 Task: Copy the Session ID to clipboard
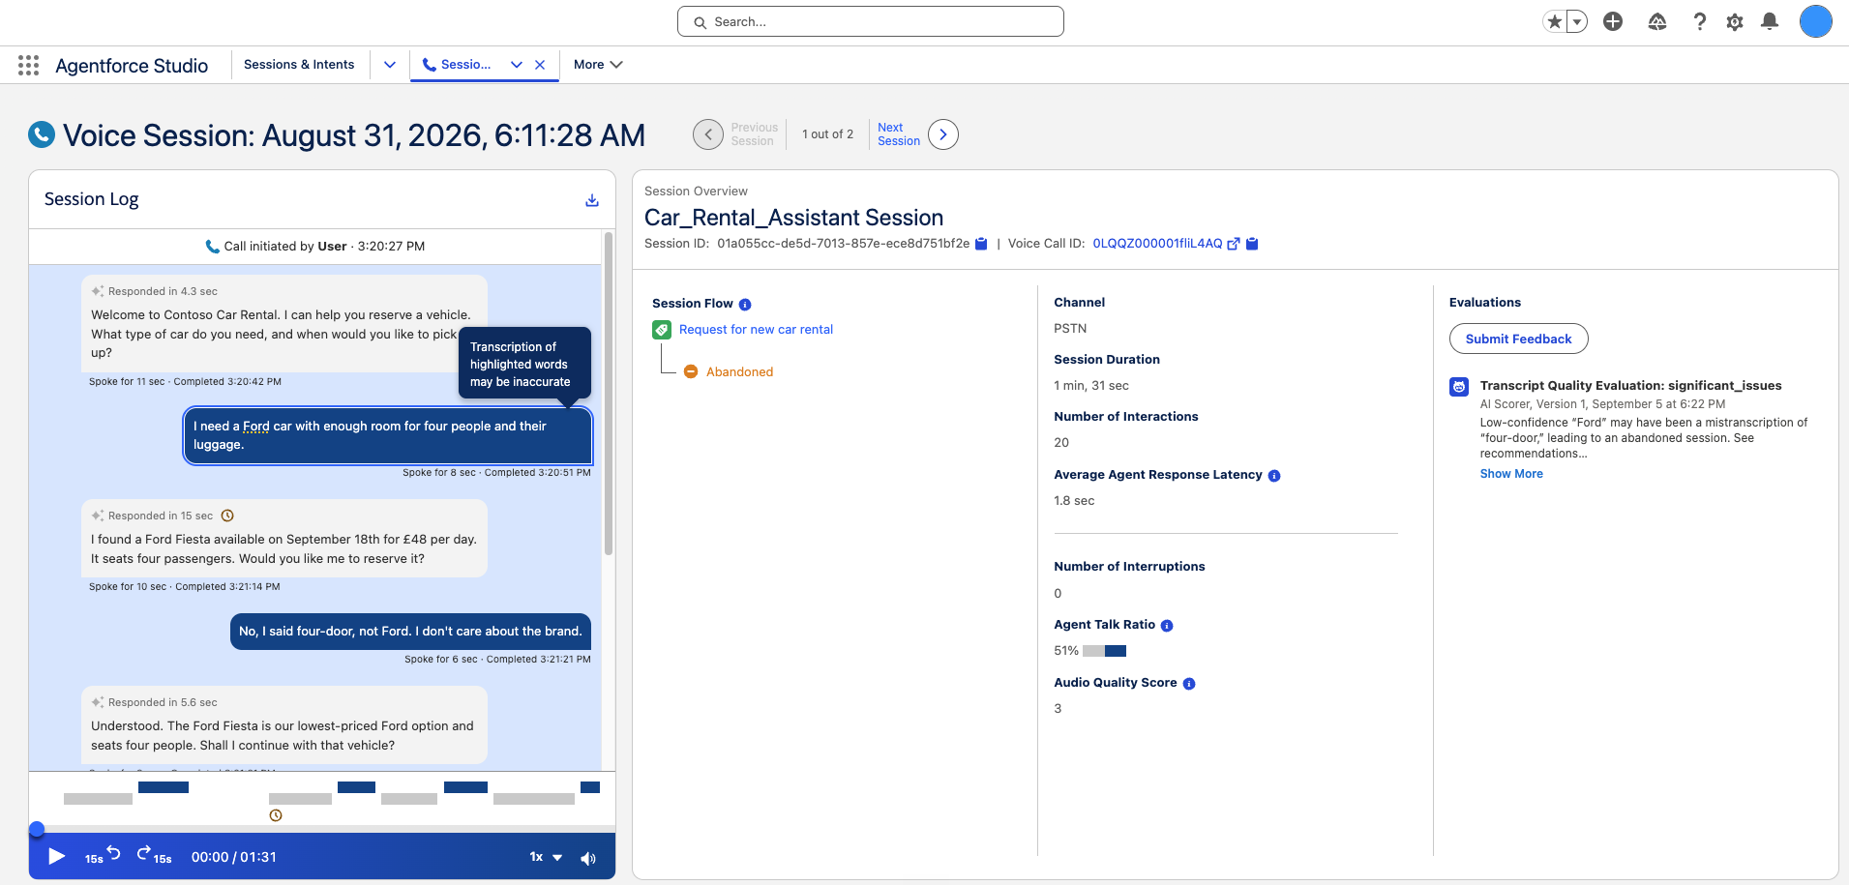coord(981,244)
